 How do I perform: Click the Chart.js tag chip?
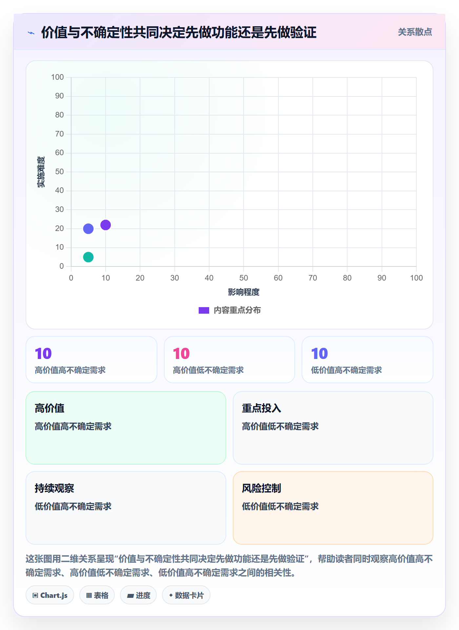pyautogui.click(x=50, y=595)
